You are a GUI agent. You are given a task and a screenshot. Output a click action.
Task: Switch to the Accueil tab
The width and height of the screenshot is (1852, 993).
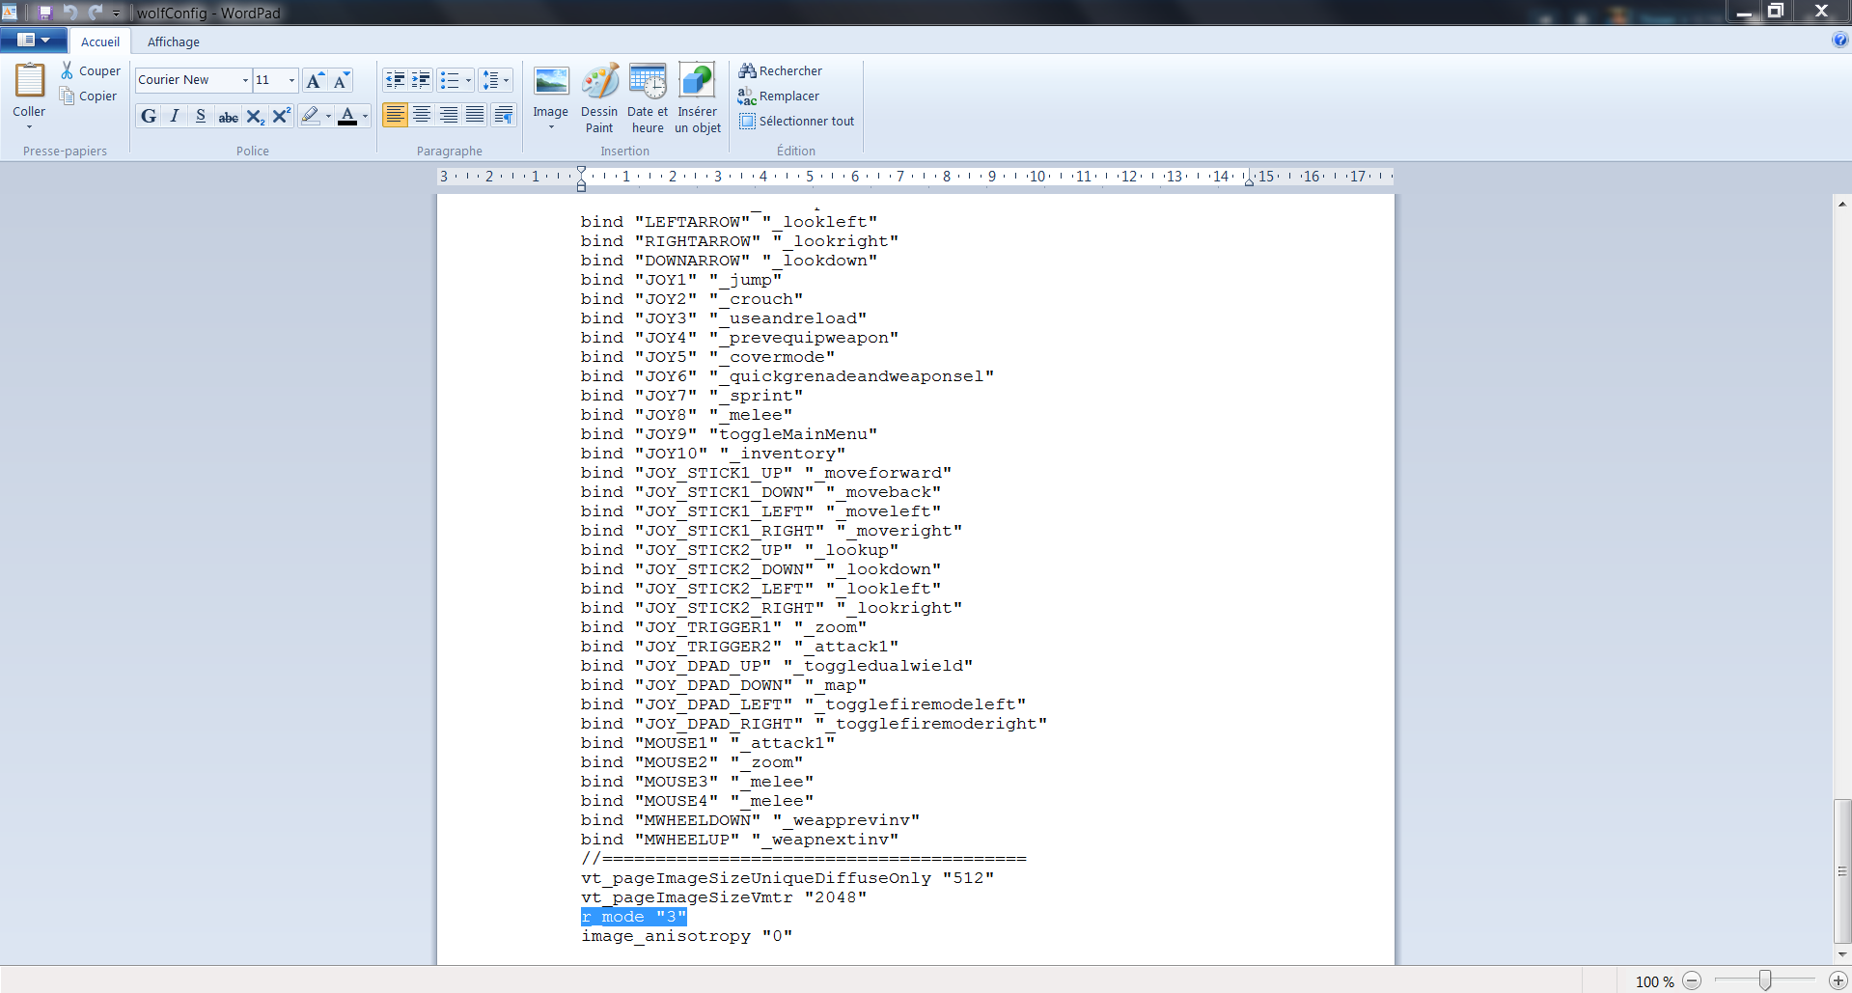pos(100,41)
